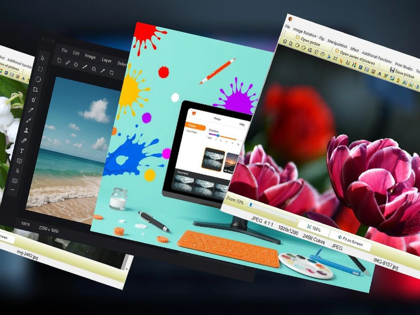This screenshot has width=420, height=315.
Task: Select the Brush tool
Action: point(29,119)
